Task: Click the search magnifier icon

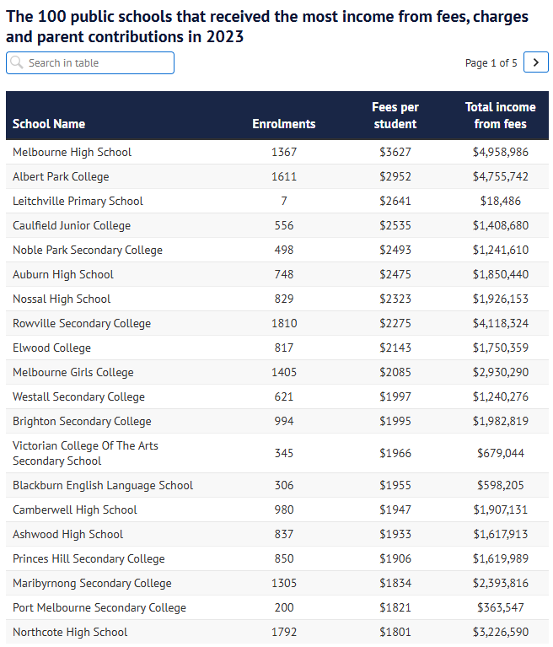Action: pos(17,62)
